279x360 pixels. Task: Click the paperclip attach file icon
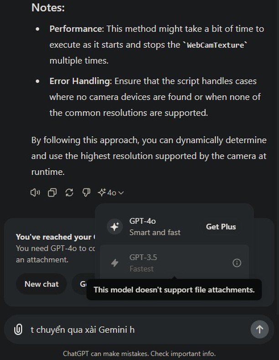(18, 329)
